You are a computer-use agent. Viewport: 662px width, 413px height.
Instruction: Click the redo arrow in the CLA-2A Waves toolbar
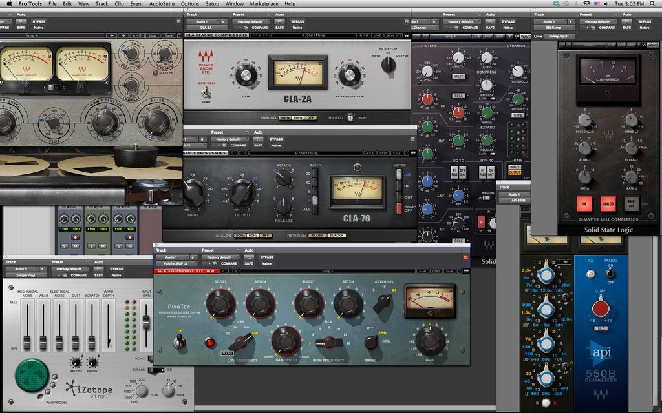(264, 35)
